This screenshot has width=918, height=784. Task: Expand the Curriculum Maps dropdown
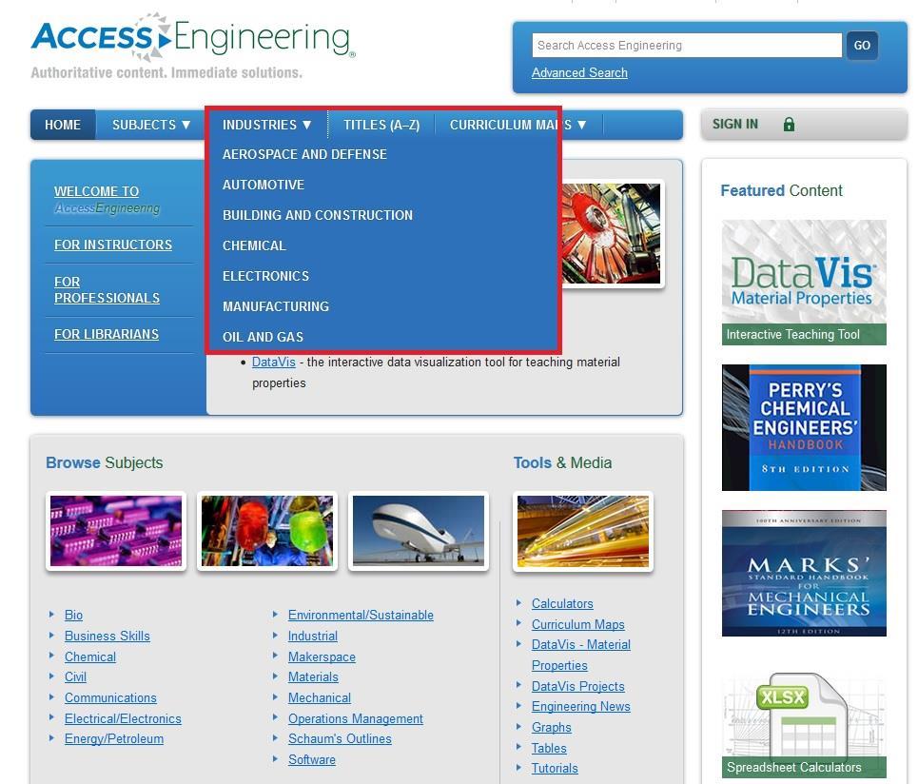(518, 125)
